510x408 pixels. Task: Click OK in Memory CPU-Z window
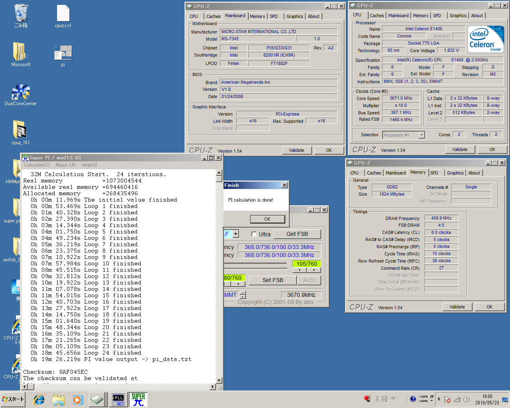pyautogui.click(x=489, y=307)
